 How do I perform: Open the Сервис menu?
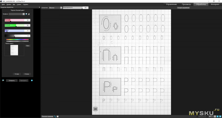coord(19,5)
